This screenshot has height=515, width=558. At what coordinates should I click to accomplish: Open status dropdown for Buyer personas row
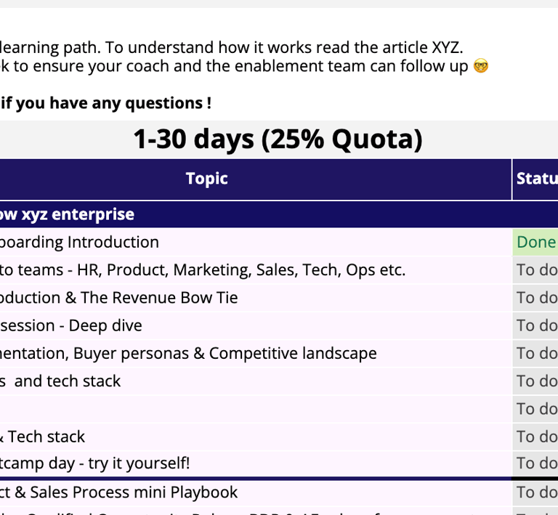pyautogui.click(x=536, y=353)
